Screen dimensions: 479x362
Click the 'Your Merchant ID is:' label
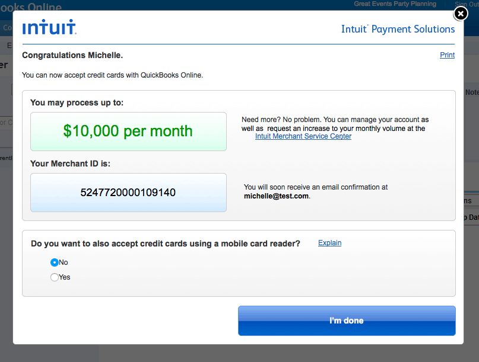coord(70,164)
